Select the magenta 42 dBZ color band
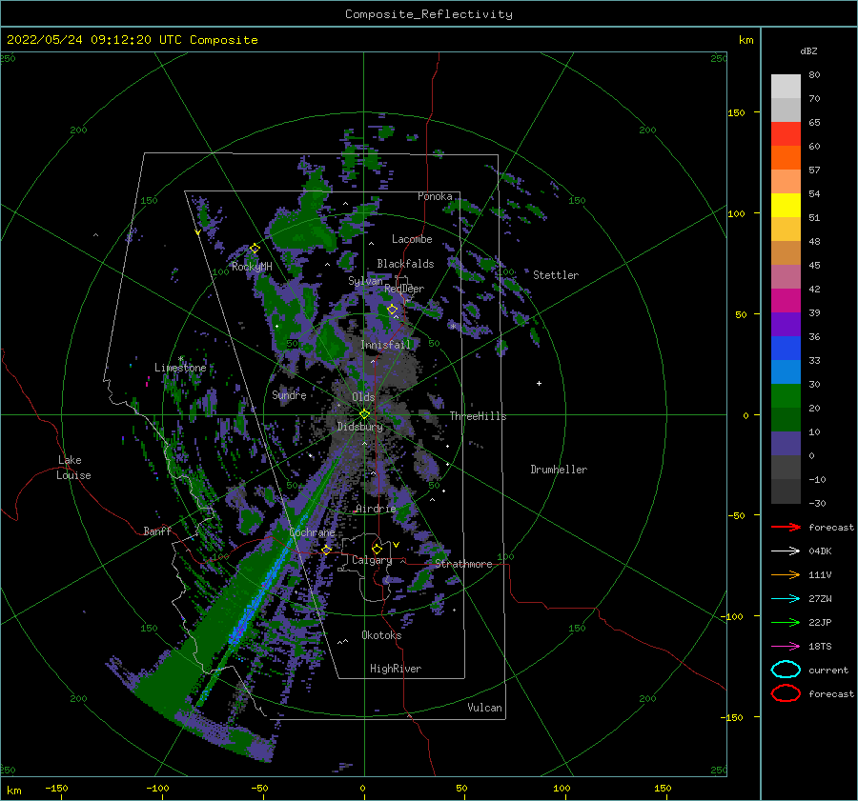The width and height of the screenshot is (858, 801). pyautogui.click(x=786, y=300)
